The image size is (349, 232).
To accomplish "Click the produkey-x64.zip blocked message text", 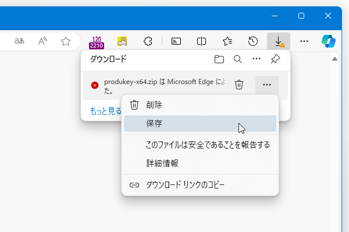I will click(165, 86).
